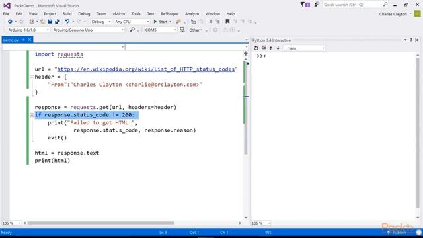Click the Save All toolbar icon
Image resolution: width=423 pixels, height=238 pixels.
(58, 22)
